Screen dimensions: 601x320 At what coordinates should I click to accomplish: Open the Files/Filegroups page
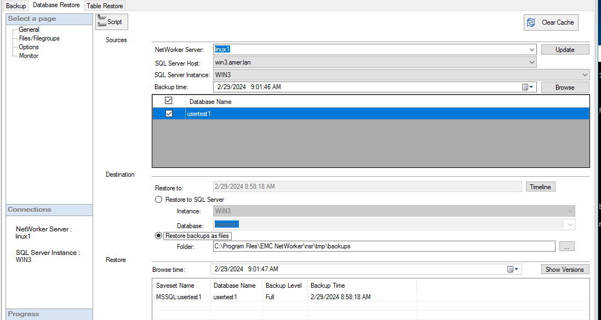38,38
